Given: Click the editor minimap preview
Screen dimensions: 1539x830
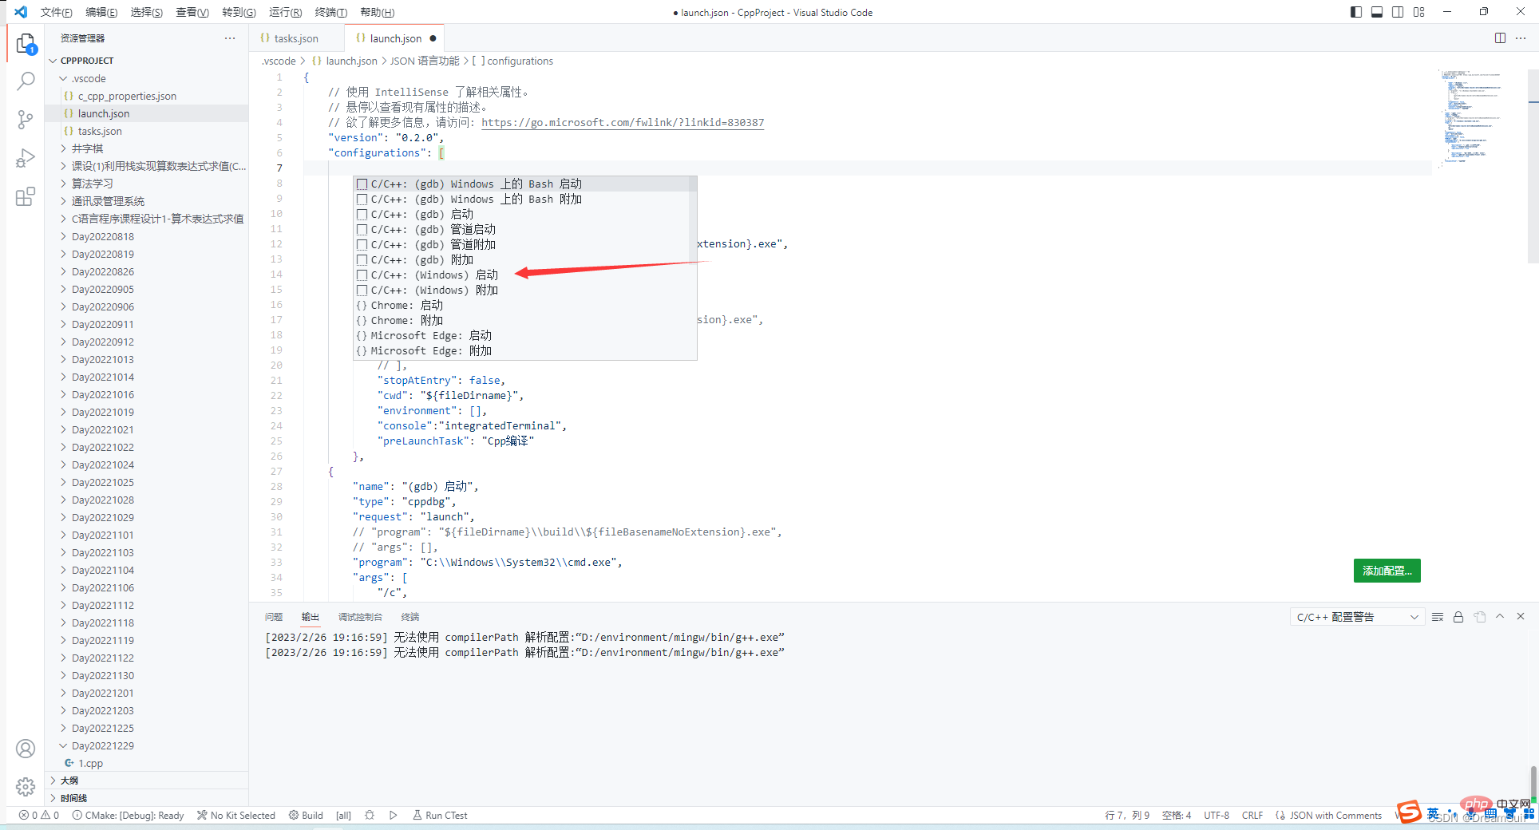Looking at the screenshot, I should pos(1470,116).
